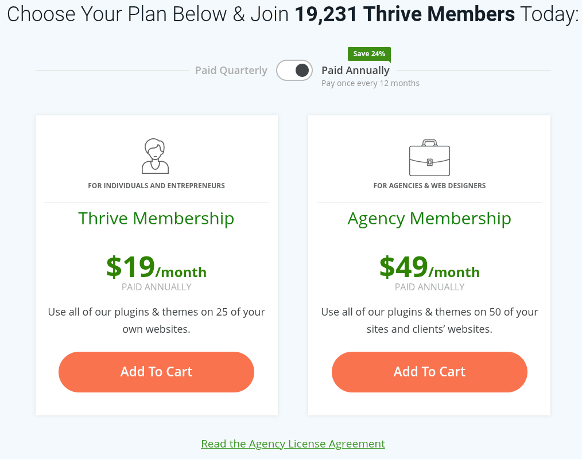Select the Paid Annually billing option
The image size is (582, 459).
355,71
